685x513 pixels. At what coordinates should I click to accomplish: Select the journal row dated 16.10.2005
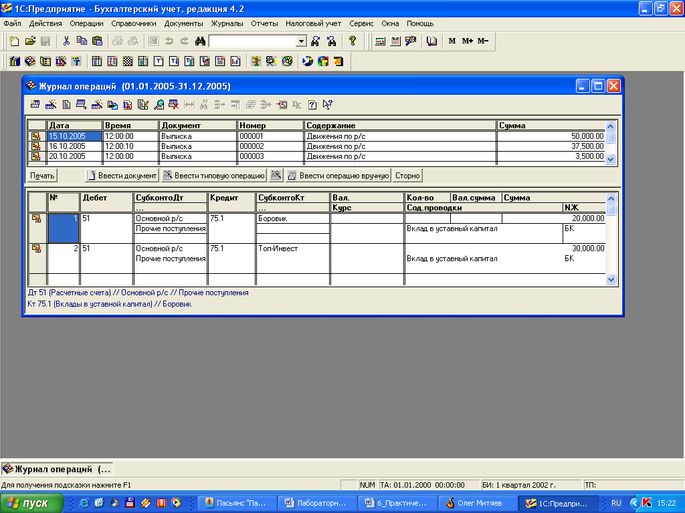coord(316,146)
